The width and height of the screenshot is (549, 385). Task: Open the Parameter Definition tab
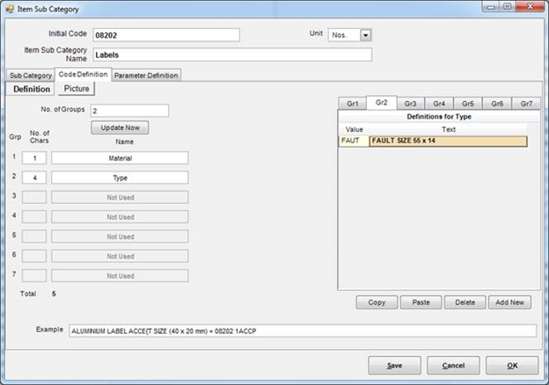pyautogui.click(x=146, y=76)
